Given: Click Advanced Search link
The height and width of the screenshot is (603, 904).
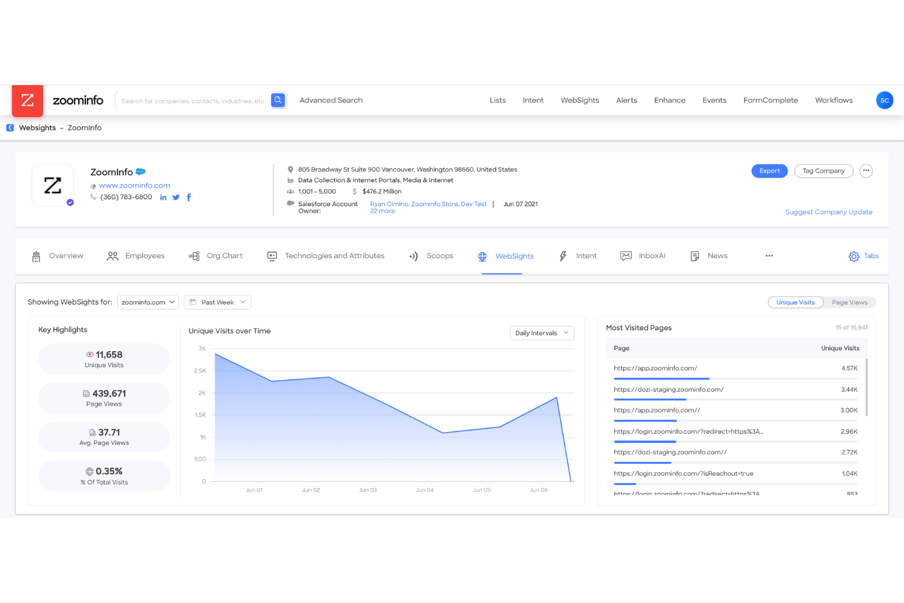Looking at the screenshot, I should 331,100.
